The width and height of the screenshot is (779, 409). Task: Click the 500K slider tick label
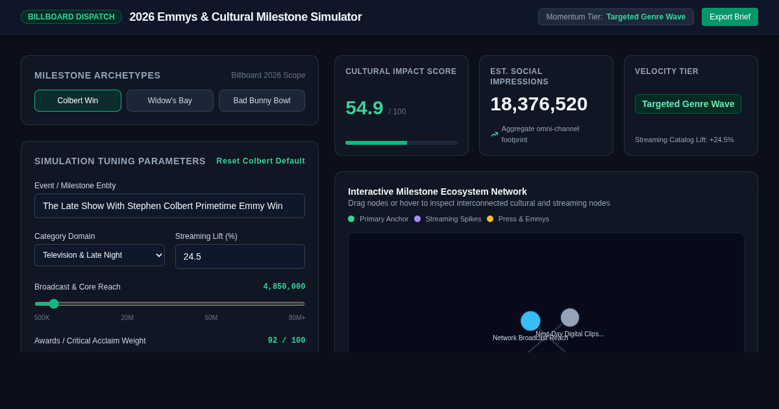coord(42,318)
